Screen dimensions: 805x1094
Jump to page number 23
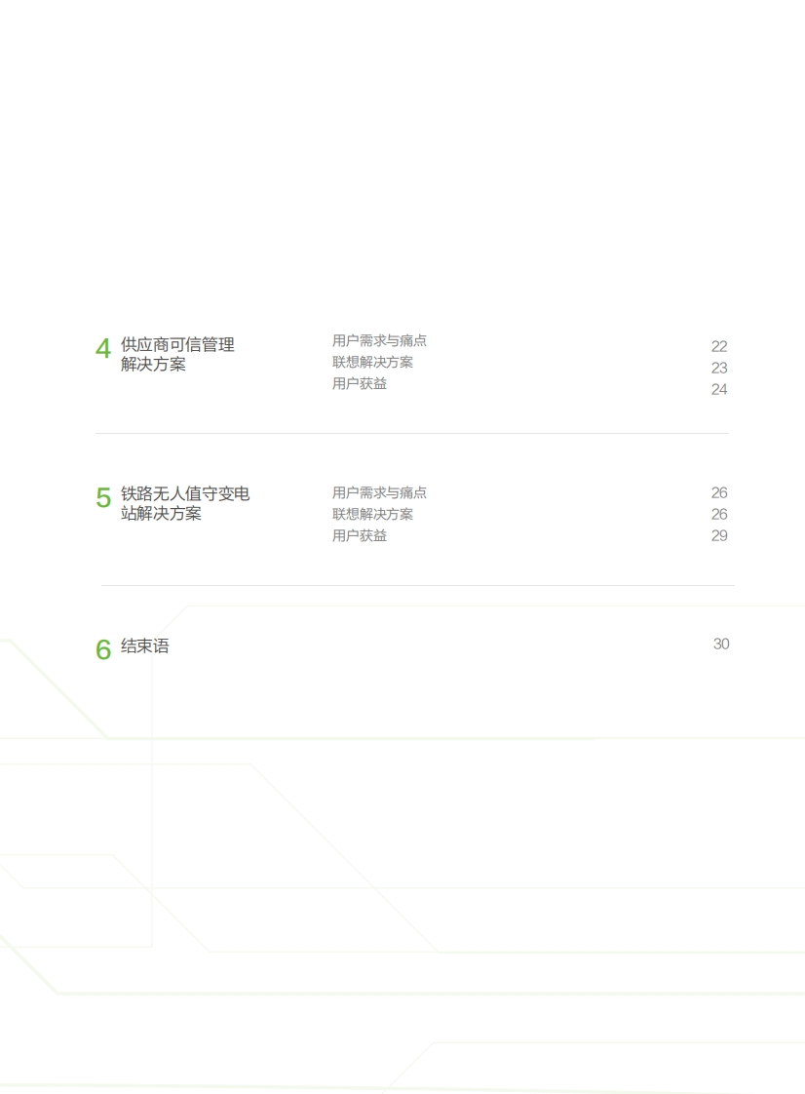719,368
